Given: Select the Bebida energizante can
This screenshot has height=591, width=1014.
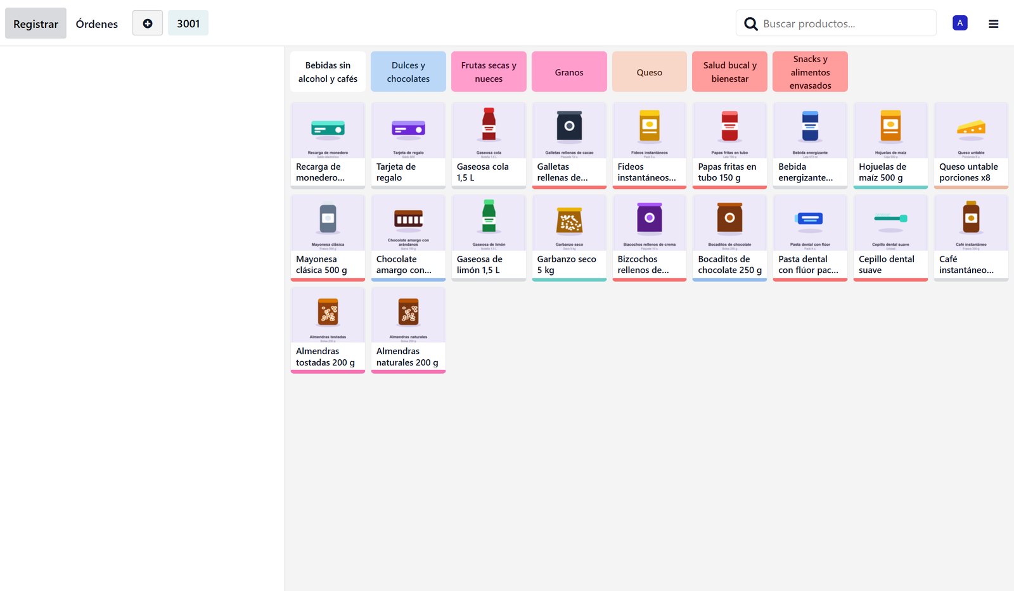Looking at the screenshot, I should click(810, 145).
